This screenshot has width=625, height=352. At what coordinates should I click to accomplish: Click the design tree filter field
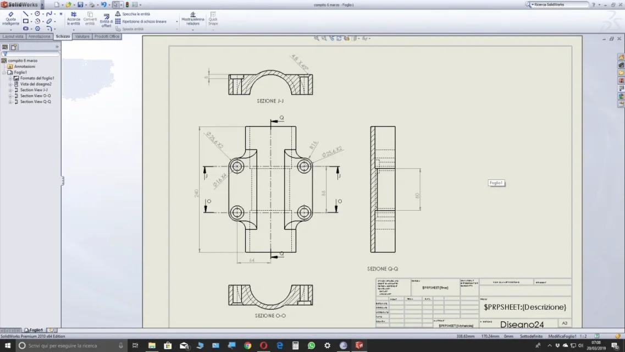coord(31,54)
